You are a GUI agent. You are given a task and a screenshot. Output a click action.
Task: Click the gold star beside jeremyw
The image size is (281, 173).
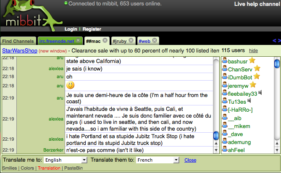pos(253,84)
